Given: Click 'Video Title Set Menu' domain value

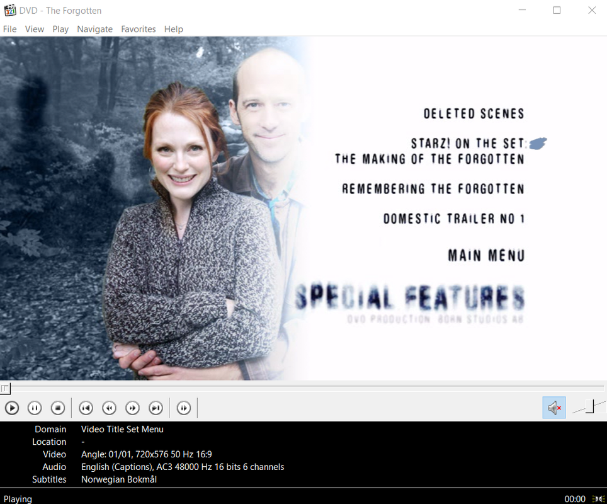Looking at the screenshot, I should 122,429.
